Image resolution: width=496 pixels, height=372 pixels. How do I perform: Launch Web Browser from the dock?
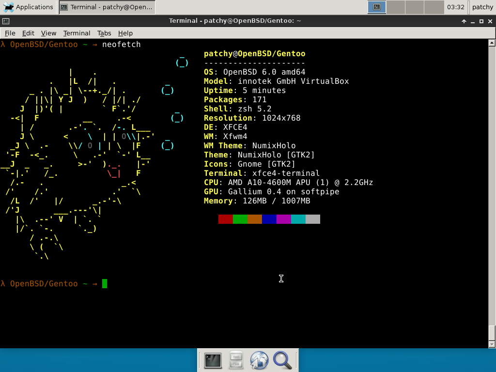259,360
